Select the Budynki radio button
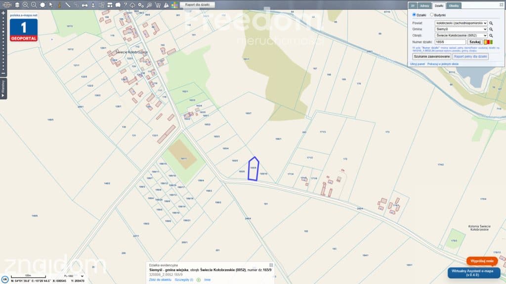506x284 pixels. 431,15
